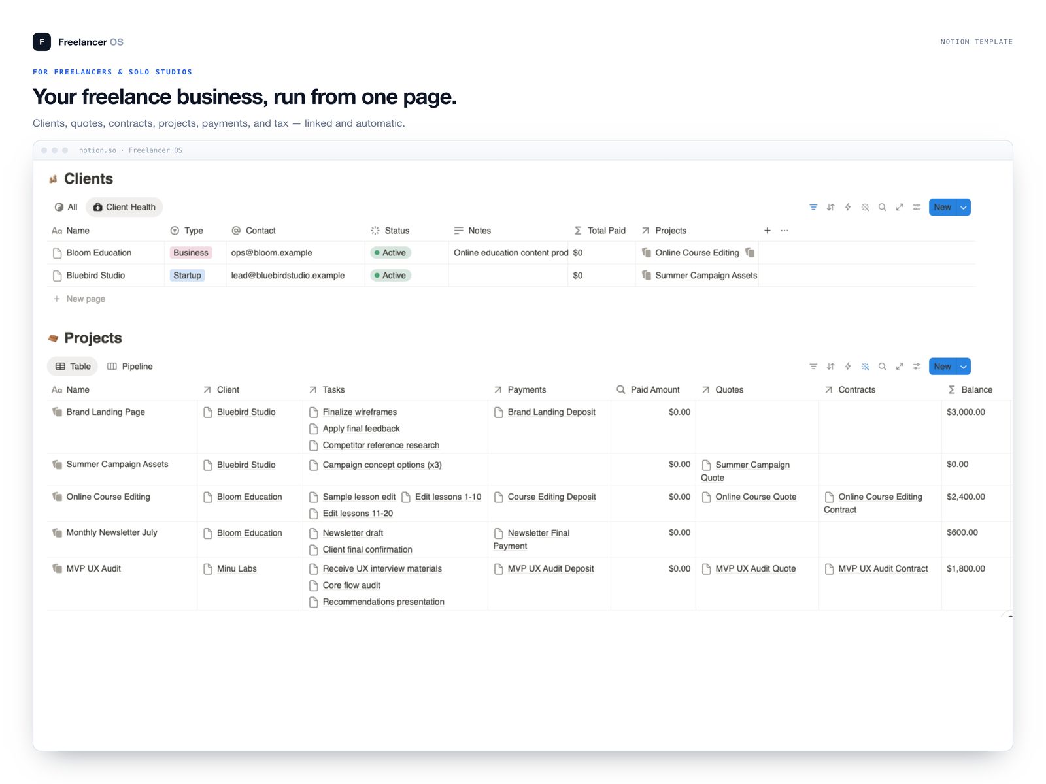Open dropdown arrow beside Projects New button

964,367
